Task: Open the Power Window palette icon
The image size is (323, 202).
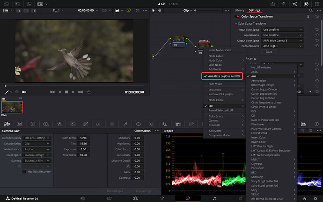Action: click(x=139, y=124)
